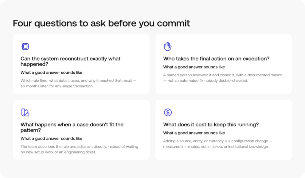Click 'What a good answer sounds like' in reconstruct card

pyautogui.click(x=51, y=72)
